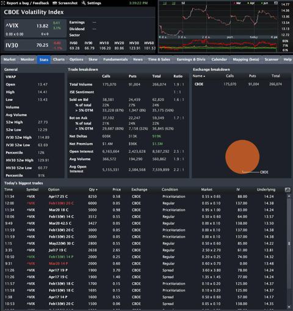Click the CBOE pie chart label
Image resolution: width=293 pixels, height=311 pixels.
coord(264,172)
